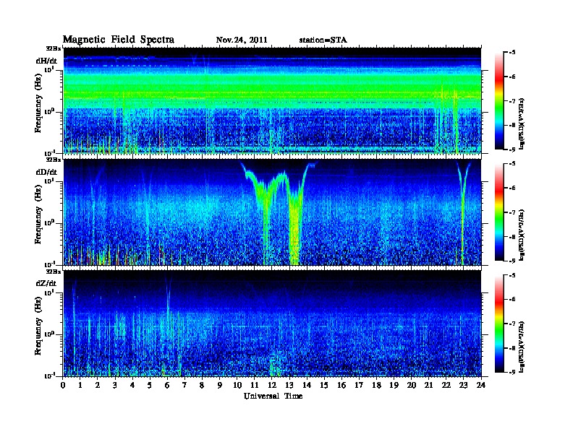Click hour 11 on the Universal Time axis

tap(255, 386)
